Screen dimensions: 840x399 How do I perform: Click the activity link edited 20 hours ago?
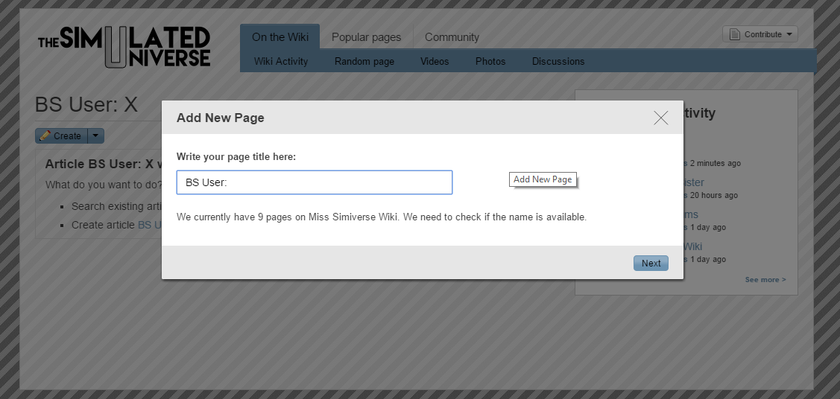(693, 182)
